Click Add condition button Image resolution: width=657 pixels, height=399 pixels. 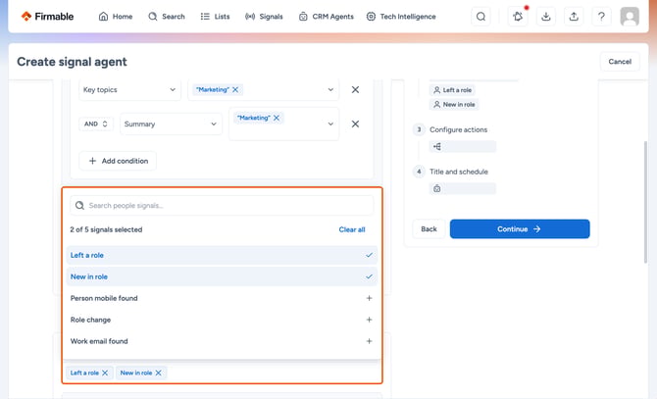[x=118, y=161]
